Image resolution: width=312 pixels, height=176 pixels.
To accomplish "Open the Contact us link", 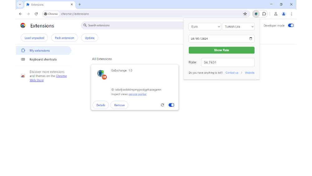I will [x=232, y=73].
